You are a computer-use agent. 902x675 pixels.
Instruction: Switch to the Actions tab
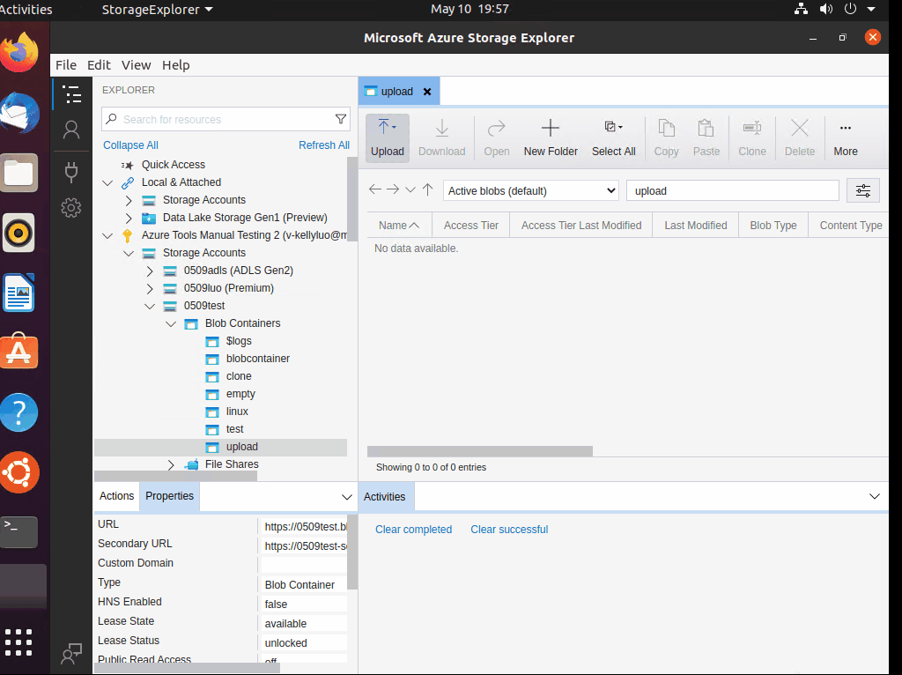[117, 496]
